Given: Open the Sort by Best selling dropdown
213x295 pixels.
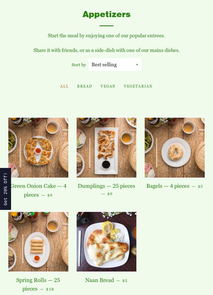Looking at the screenshot, I should coord(115,65).
